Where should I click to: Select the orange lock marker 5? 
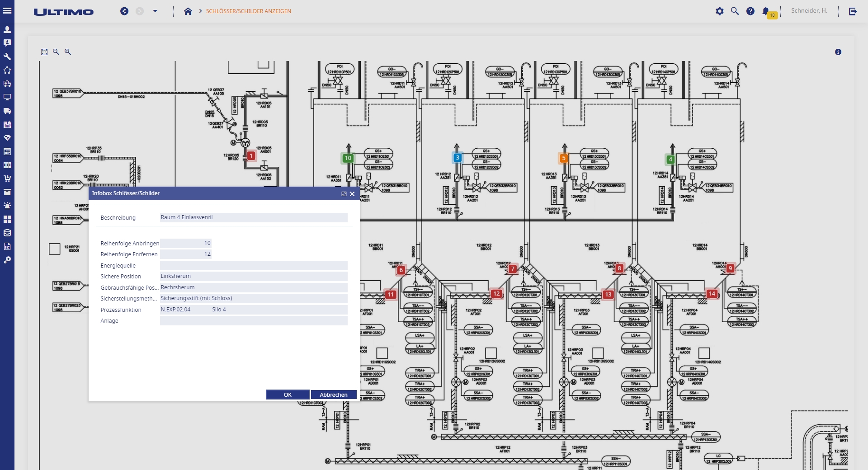point(564,158)
